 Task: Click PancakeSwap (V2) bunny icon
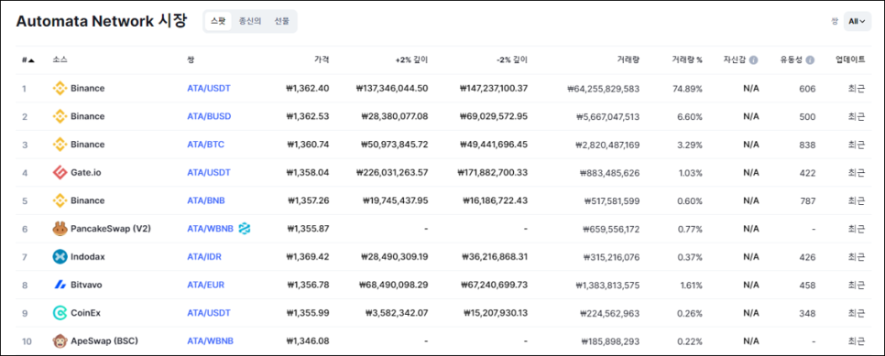tap(60, 229)
